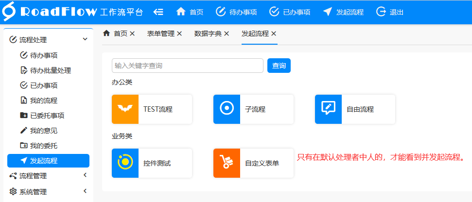Screen dimensions: 472x202
Task: Focus the 输入关键字查询 search field
Action: [188, 66]
